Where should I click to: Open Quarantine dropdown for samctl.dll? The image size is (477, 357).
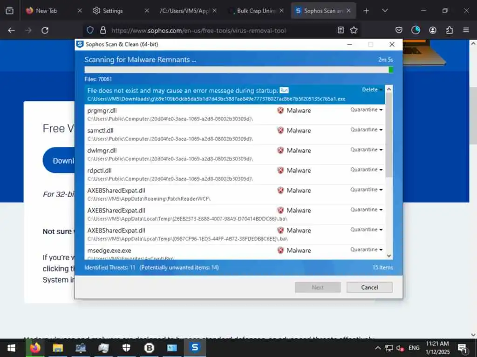[x=366, y=130]
